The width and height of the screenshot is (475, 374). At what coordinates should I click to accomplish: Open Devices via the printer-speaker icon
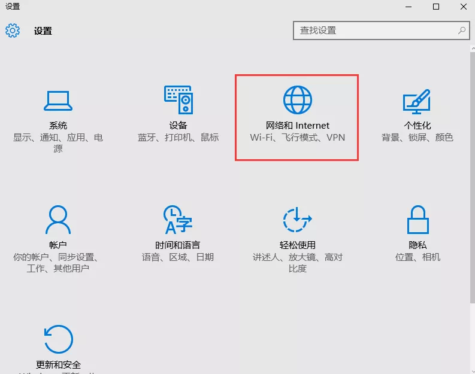(x=178, y=100)
